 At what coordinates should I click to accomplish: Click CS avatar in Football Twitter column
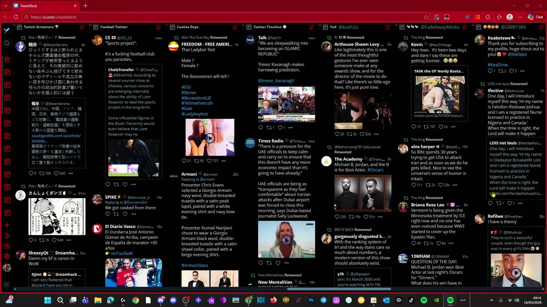97,41
